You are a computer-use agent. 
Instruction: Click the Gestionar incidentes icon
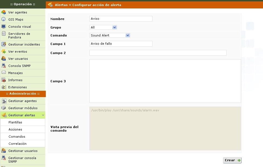click(4, 44)
